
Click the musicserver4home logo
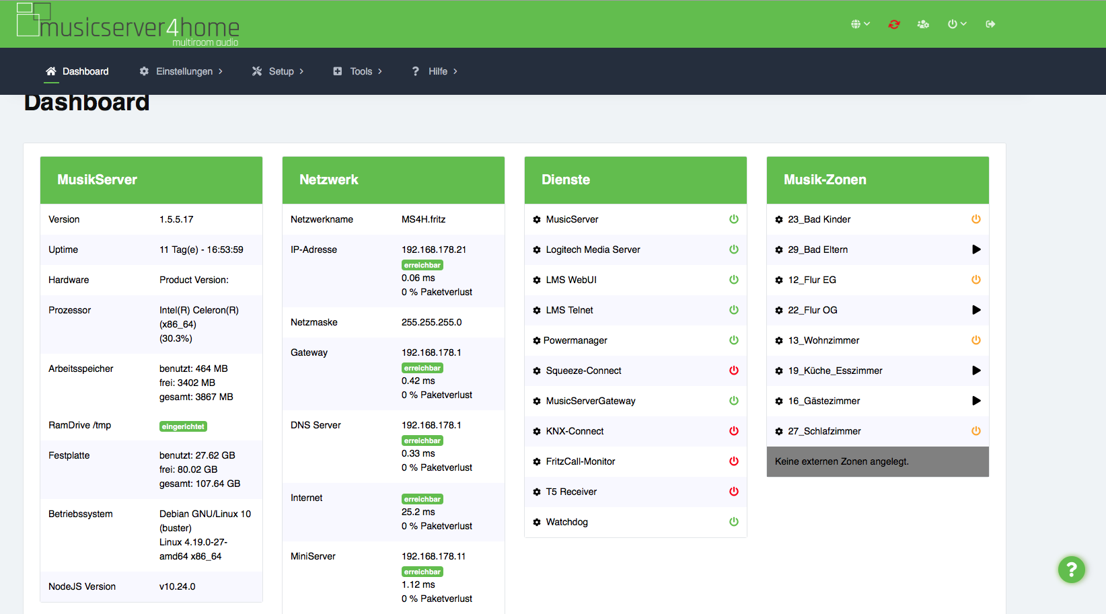128,24
